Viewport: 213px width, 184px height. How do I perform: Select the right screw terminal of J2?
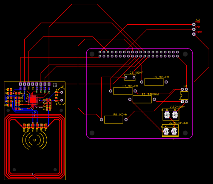(174, 131)
